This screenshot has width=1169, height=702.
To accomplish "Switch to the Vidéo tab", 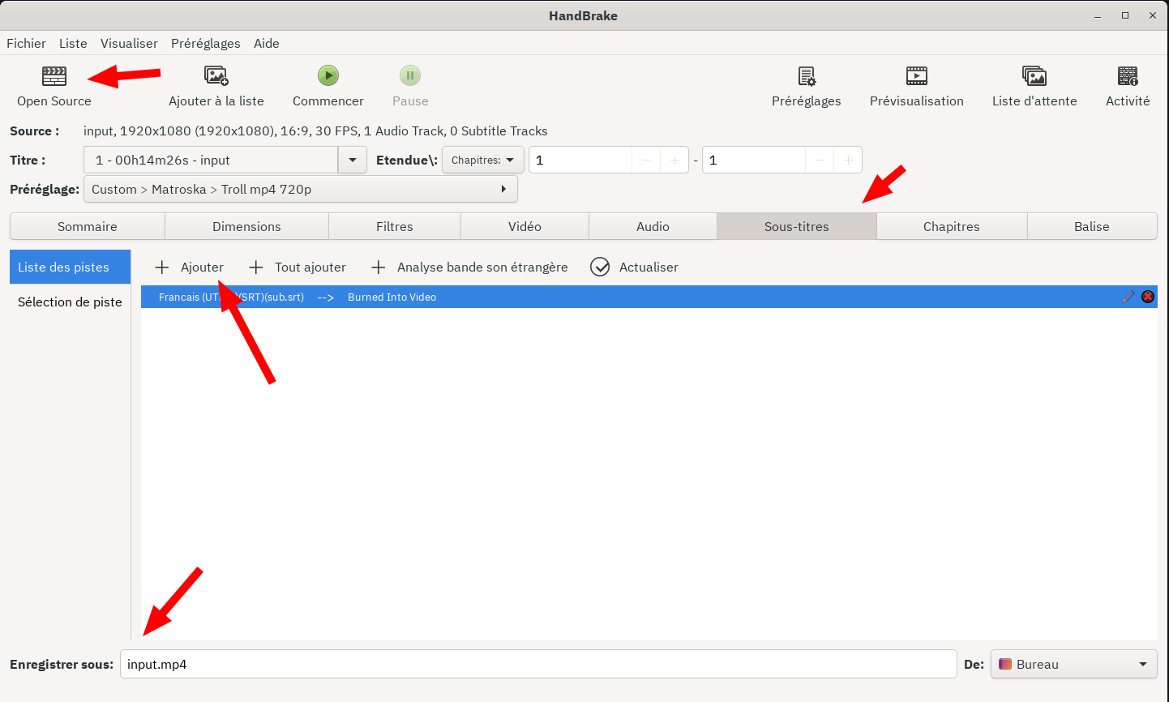I will [525, 227].
